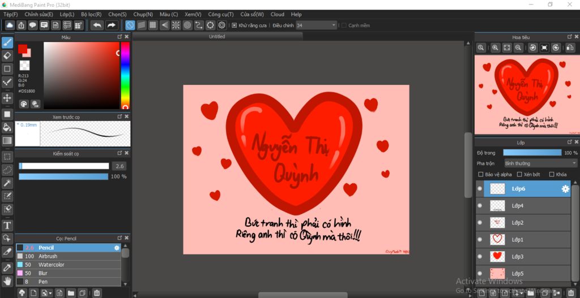Open the add brush dropdown arrow
This screenshot has width=580, height=298.
pyautogui.click(x=50, y=293)
